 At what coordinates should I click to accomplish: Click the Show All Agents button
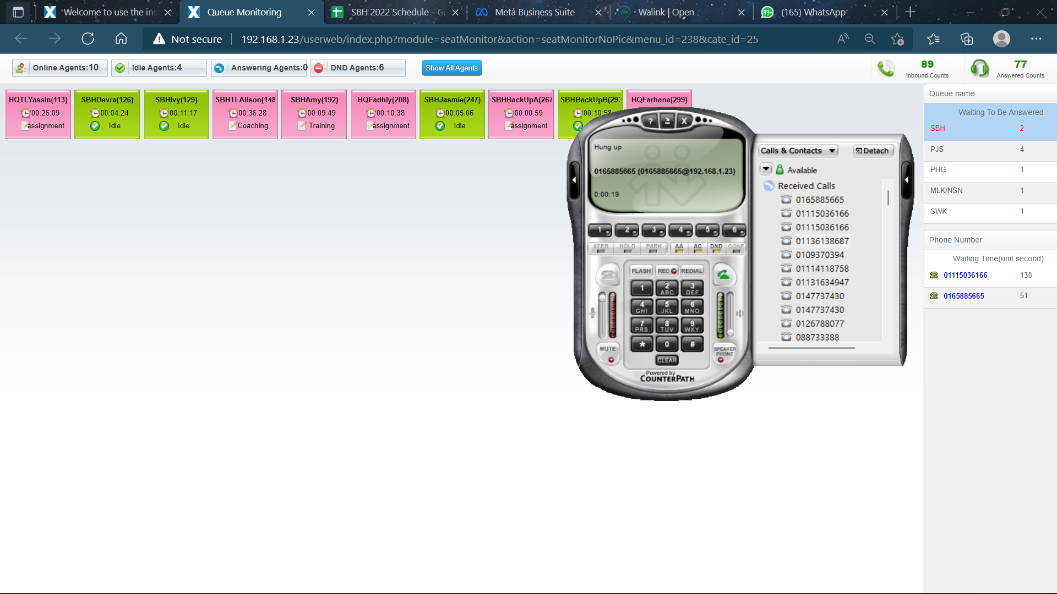coord(451,68)
